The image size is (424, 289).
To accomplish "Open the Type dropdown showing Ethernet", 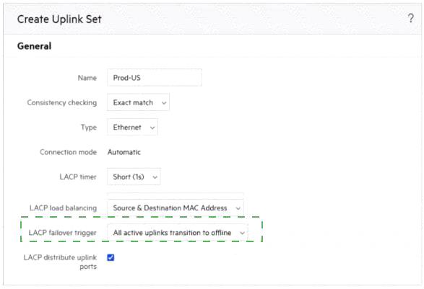I will click(132, 127).
